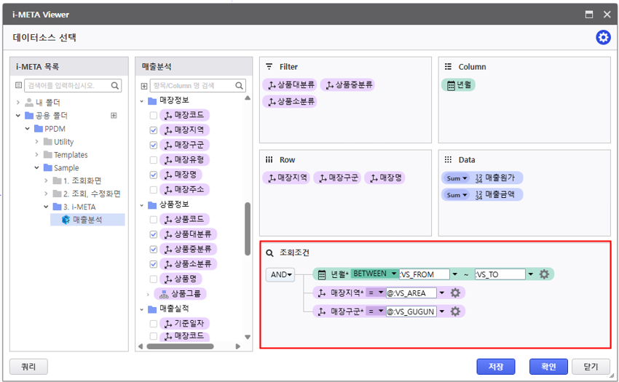This screenshot has height=382, width=619.
Task: Click the search icon in i-META 목록
Action: pyautogui.click(x=116, y=86)
